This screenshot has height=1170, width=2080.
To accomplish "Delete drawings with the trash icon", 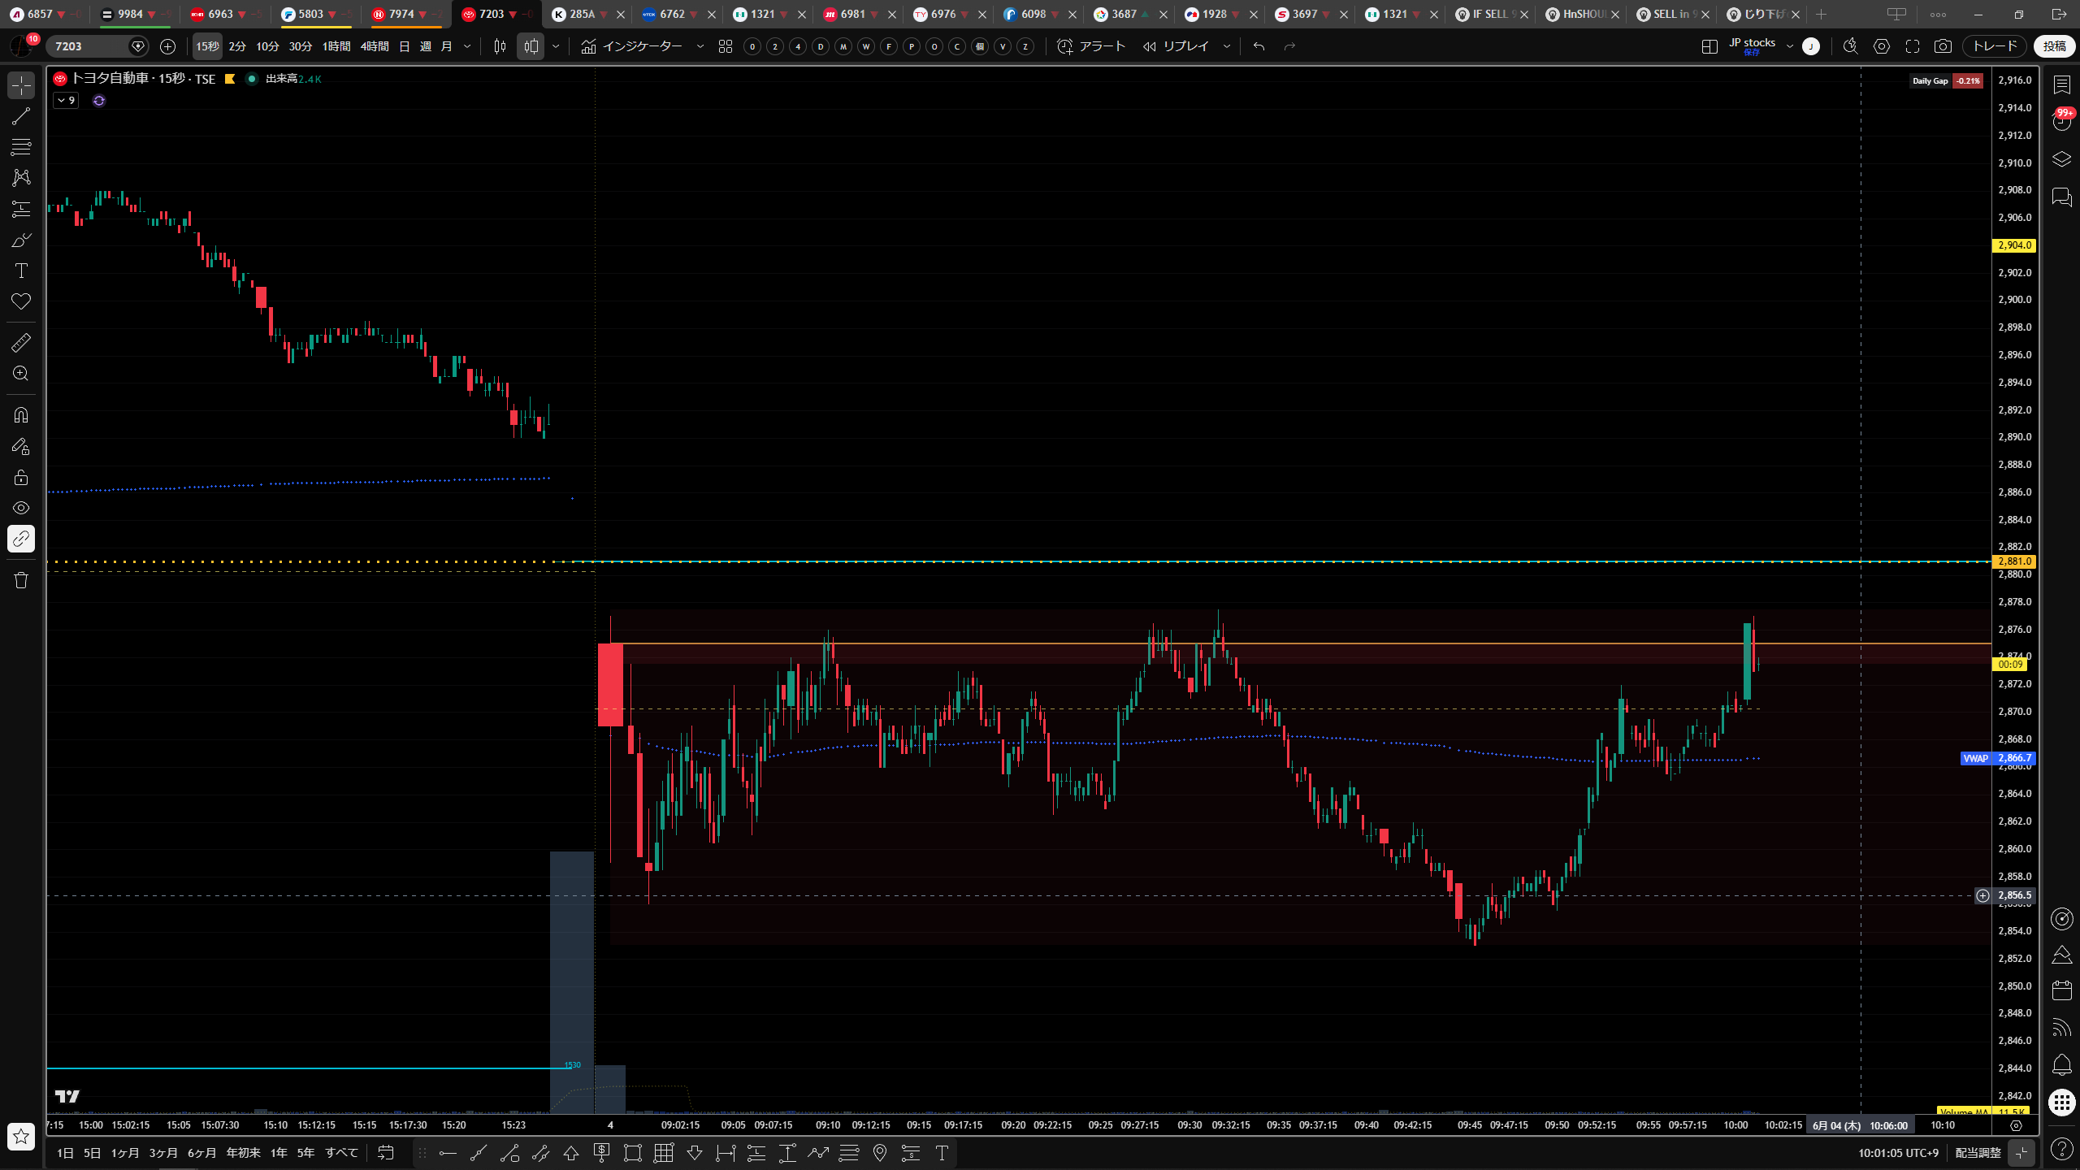I will (21, 580).
